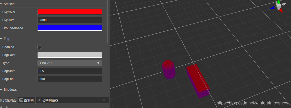
Task: Collapse the Ambient section
Action: coord(1,4)
